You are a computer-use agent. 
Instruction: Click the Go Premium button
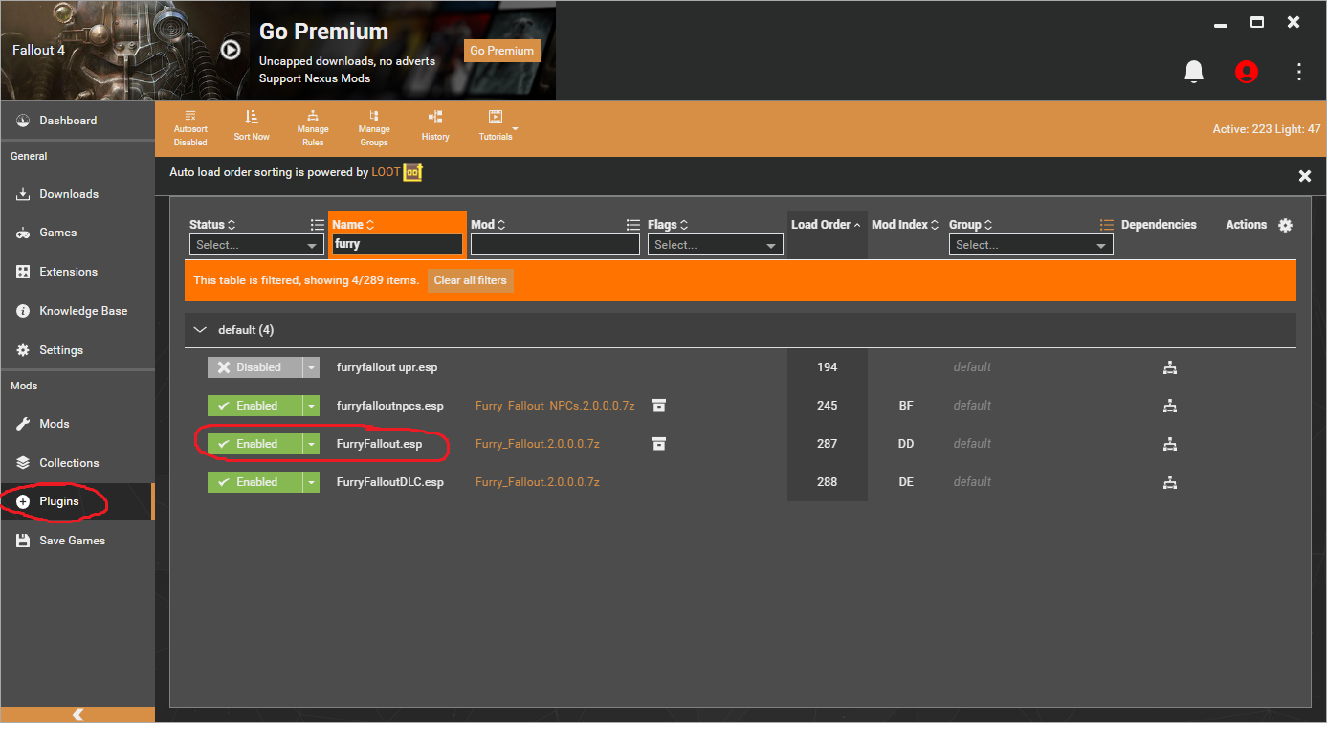point(502,51)
